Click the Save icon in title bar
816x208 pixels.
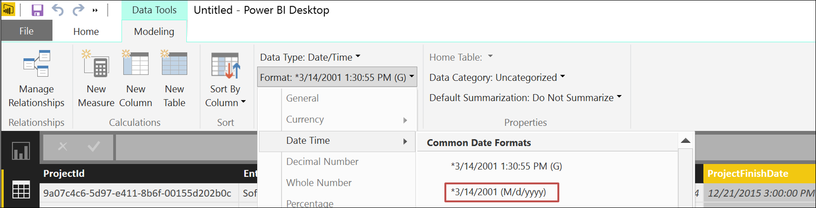(37, 10)
